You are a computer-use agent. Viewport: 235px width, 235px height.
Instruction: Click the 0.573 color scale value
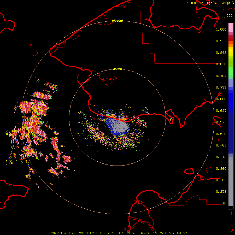point(221,122)
